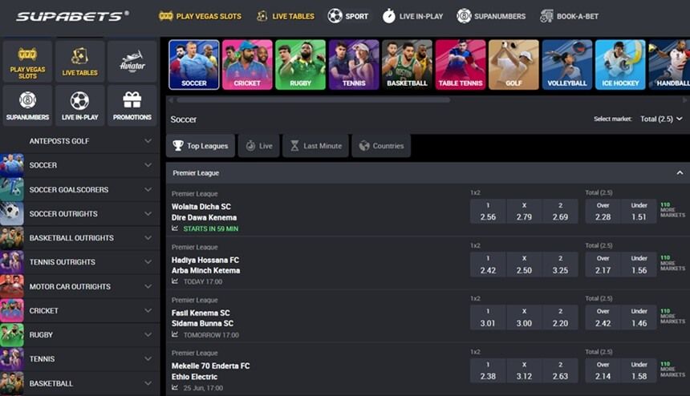The image size is (690, 396).
Task: Select the Tennis sport thumbnail
Action: click(x=354, y=65)
